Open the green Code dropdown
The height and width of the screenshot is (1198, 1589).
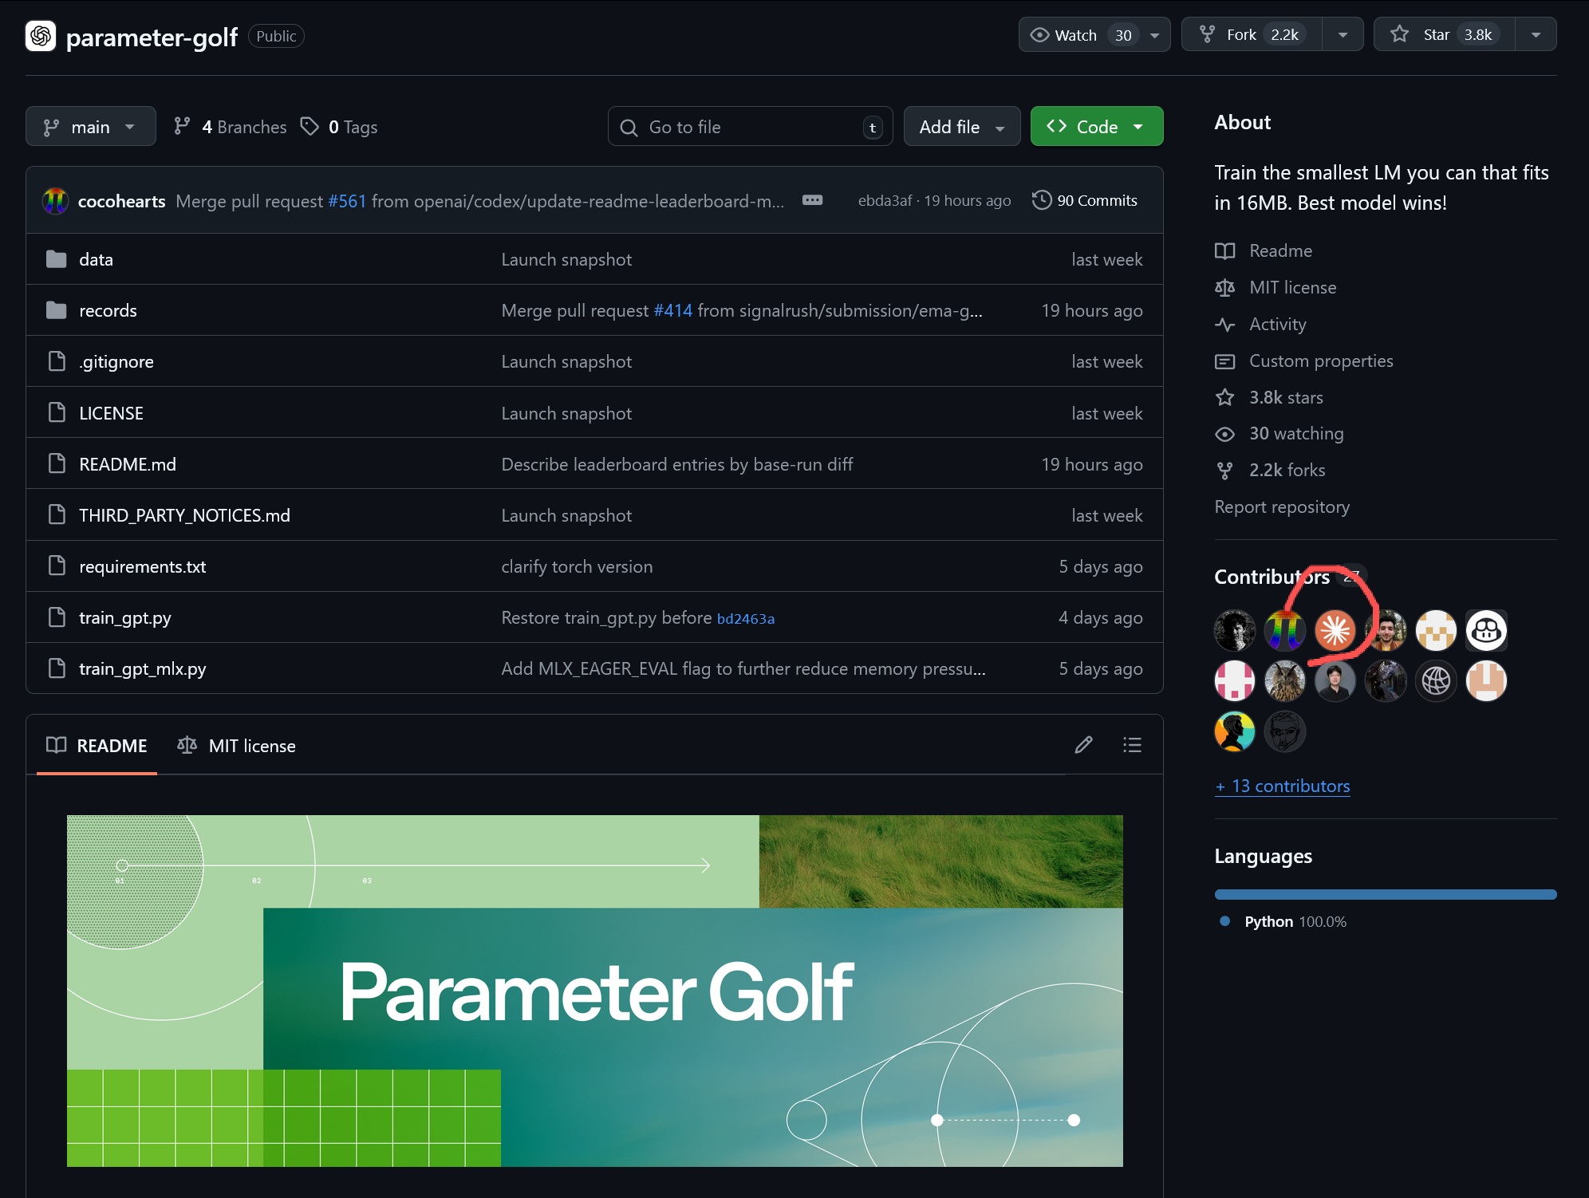tap(1096, 126)
